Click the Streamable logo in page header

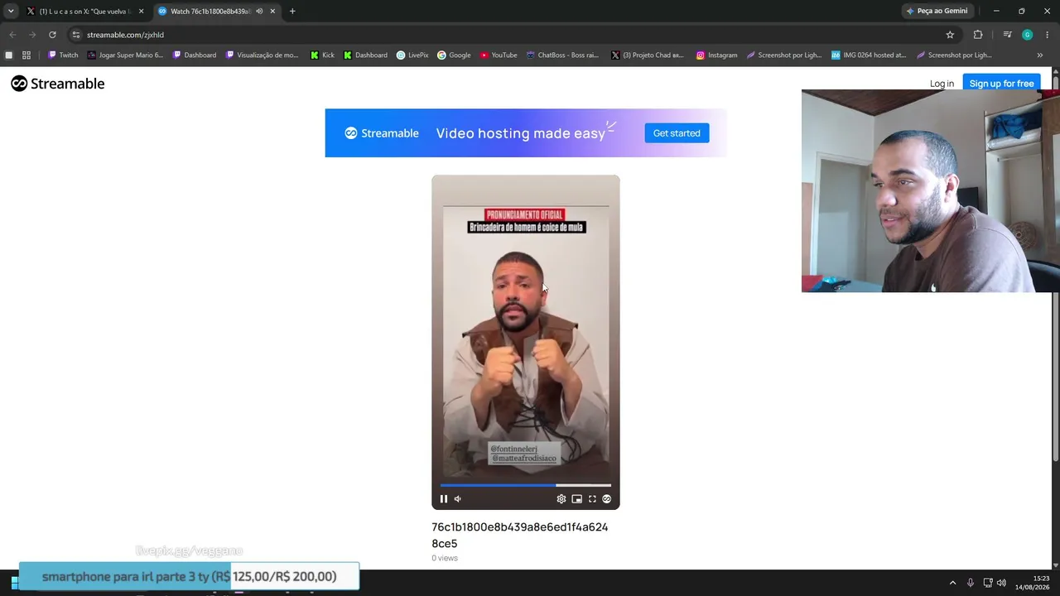[58, 84]
